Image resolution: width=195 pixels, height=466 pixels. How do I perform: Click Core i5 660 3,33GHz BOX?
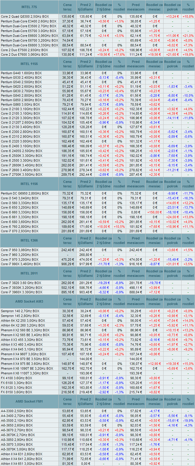click(x=20, y=212)
